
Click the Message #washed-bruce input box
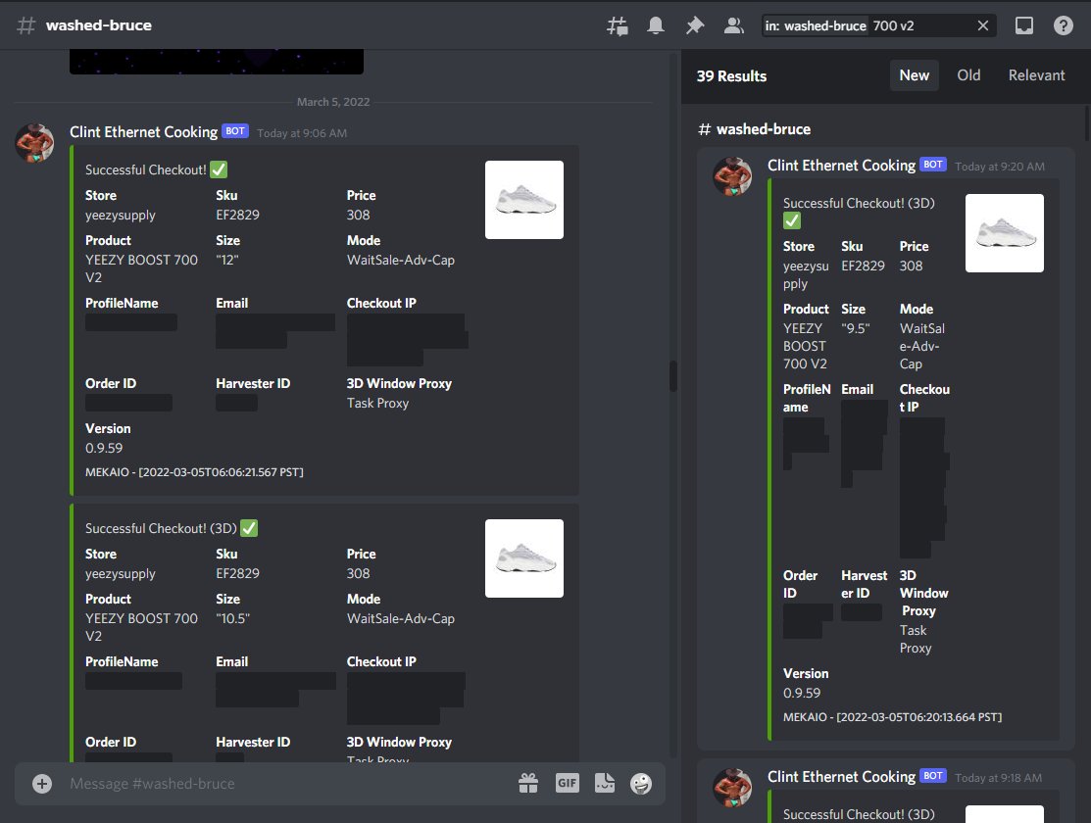coord(286,784)
